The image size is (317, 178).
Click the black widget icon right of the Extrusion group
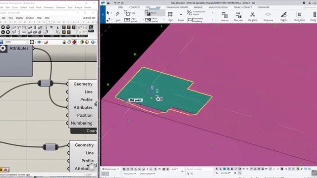point(91,29)
